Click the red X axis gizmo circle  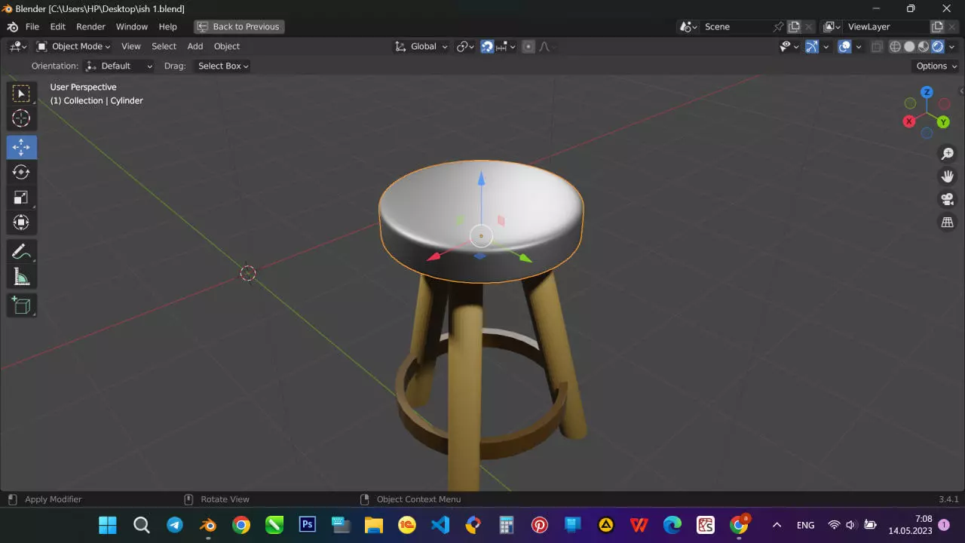(x=909, y=121)
